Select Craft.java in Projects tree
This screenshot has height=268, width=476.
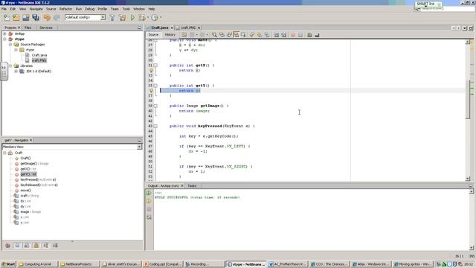(x=39, y=55)
